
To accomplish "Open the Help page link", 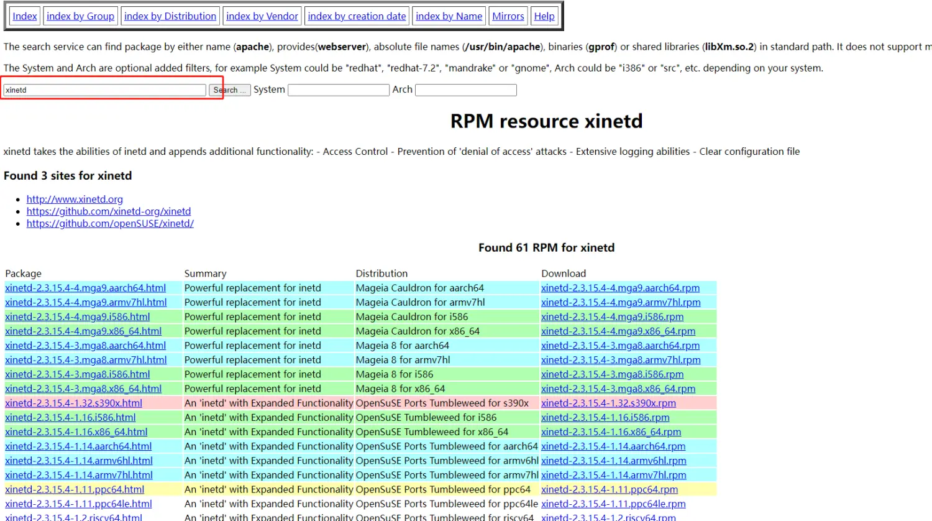I will click(544, 16).
